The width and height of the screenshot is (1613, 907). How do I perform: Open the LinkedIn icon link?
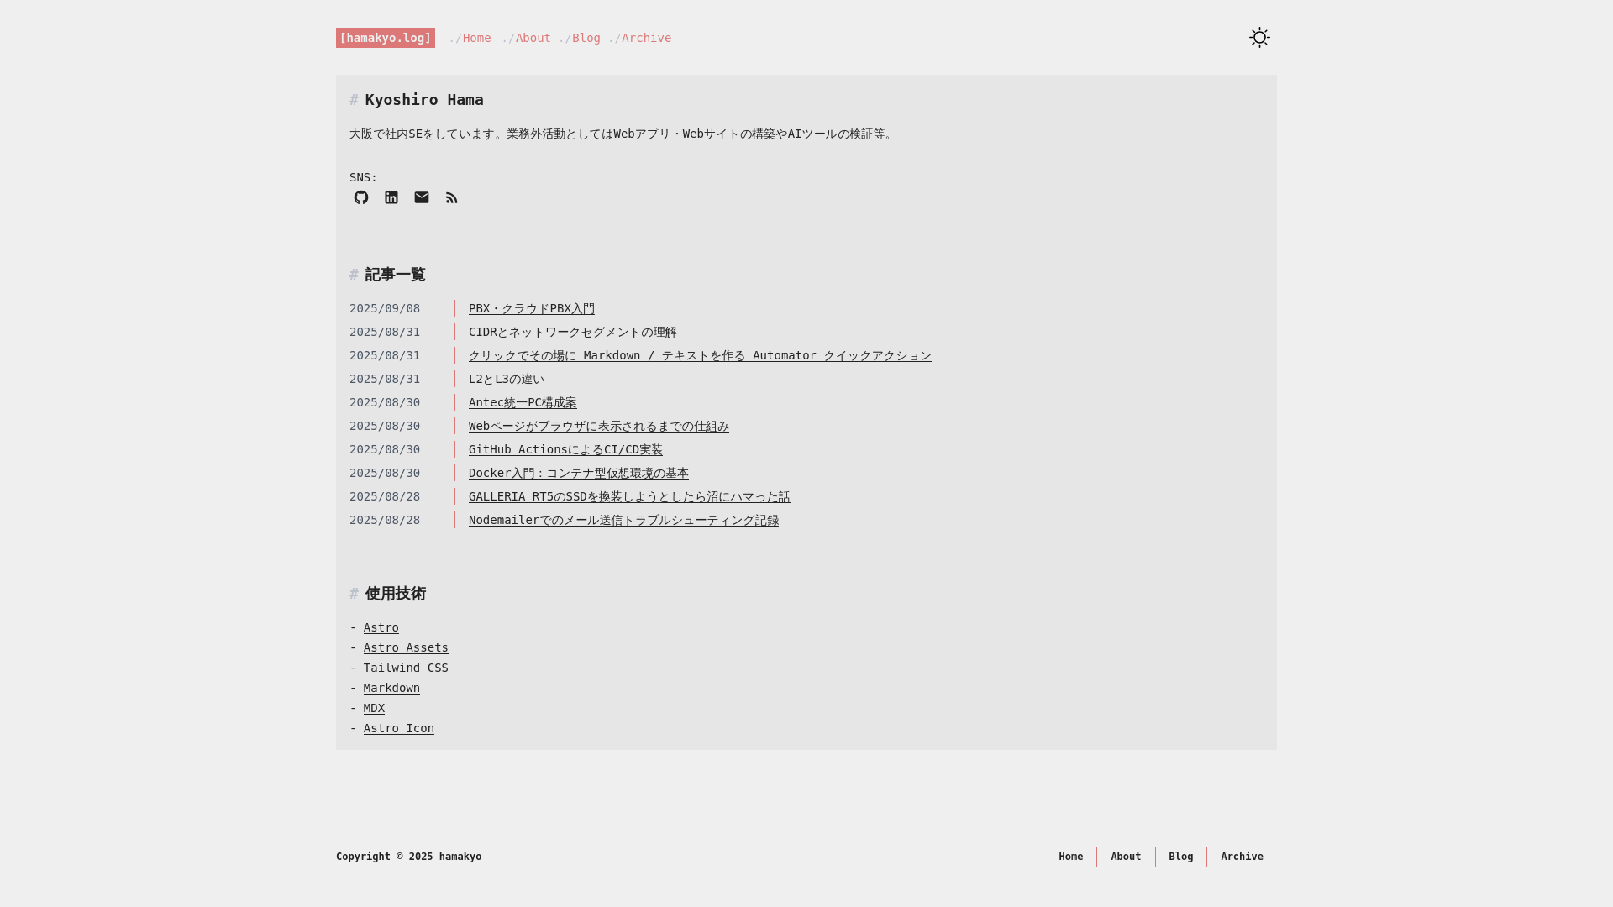[x=391, y=197]
